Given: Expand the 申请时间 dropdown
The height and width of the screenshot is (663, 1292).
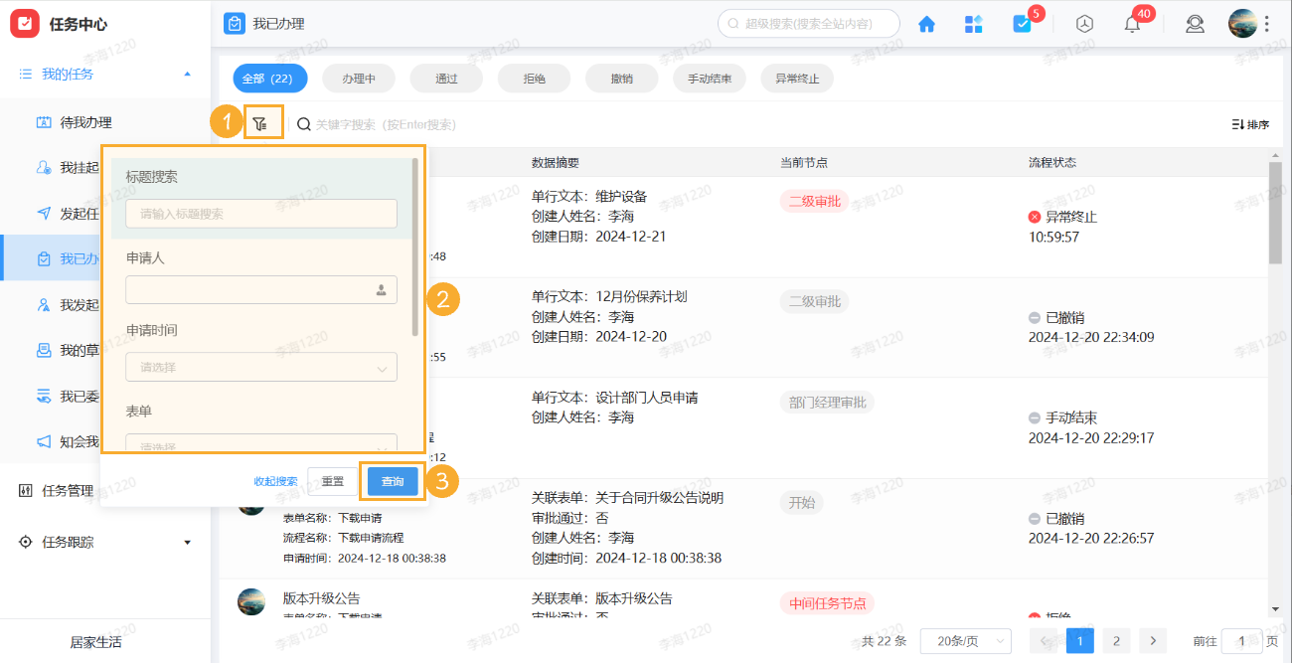Looking at the screenshot, I should 260,367.
